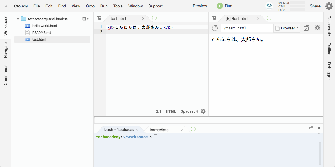
Task: Open editor status bar settings gear
Action: pos(203,111)
